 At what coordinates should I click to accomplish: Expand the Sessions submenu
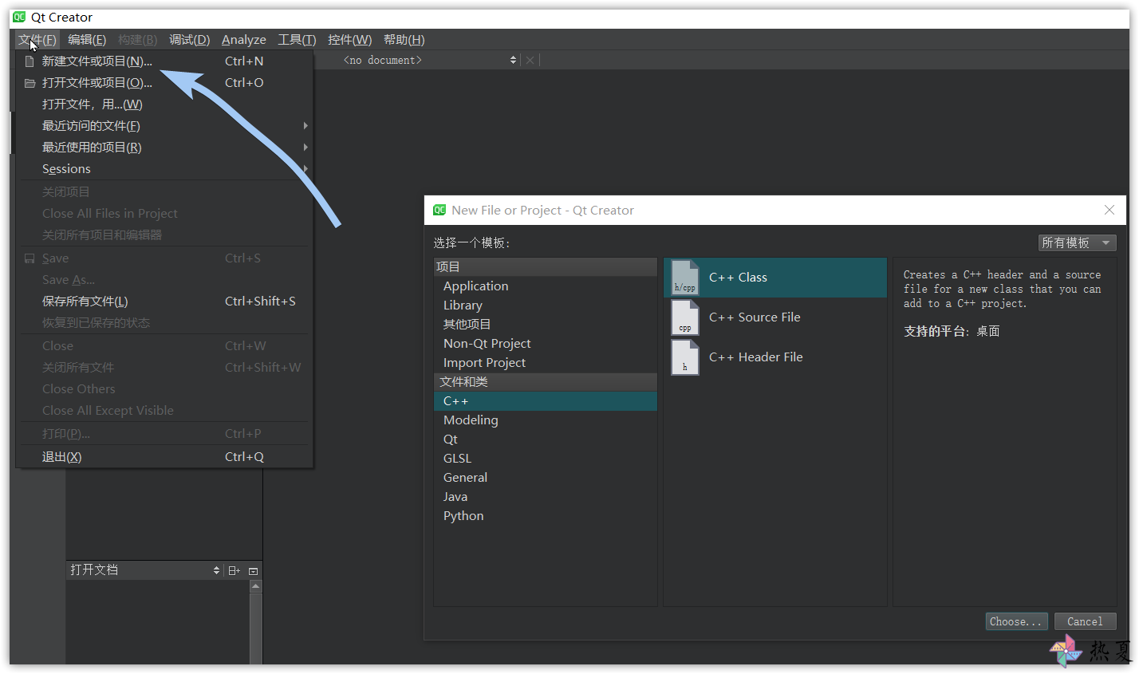[x=305, y=169]
